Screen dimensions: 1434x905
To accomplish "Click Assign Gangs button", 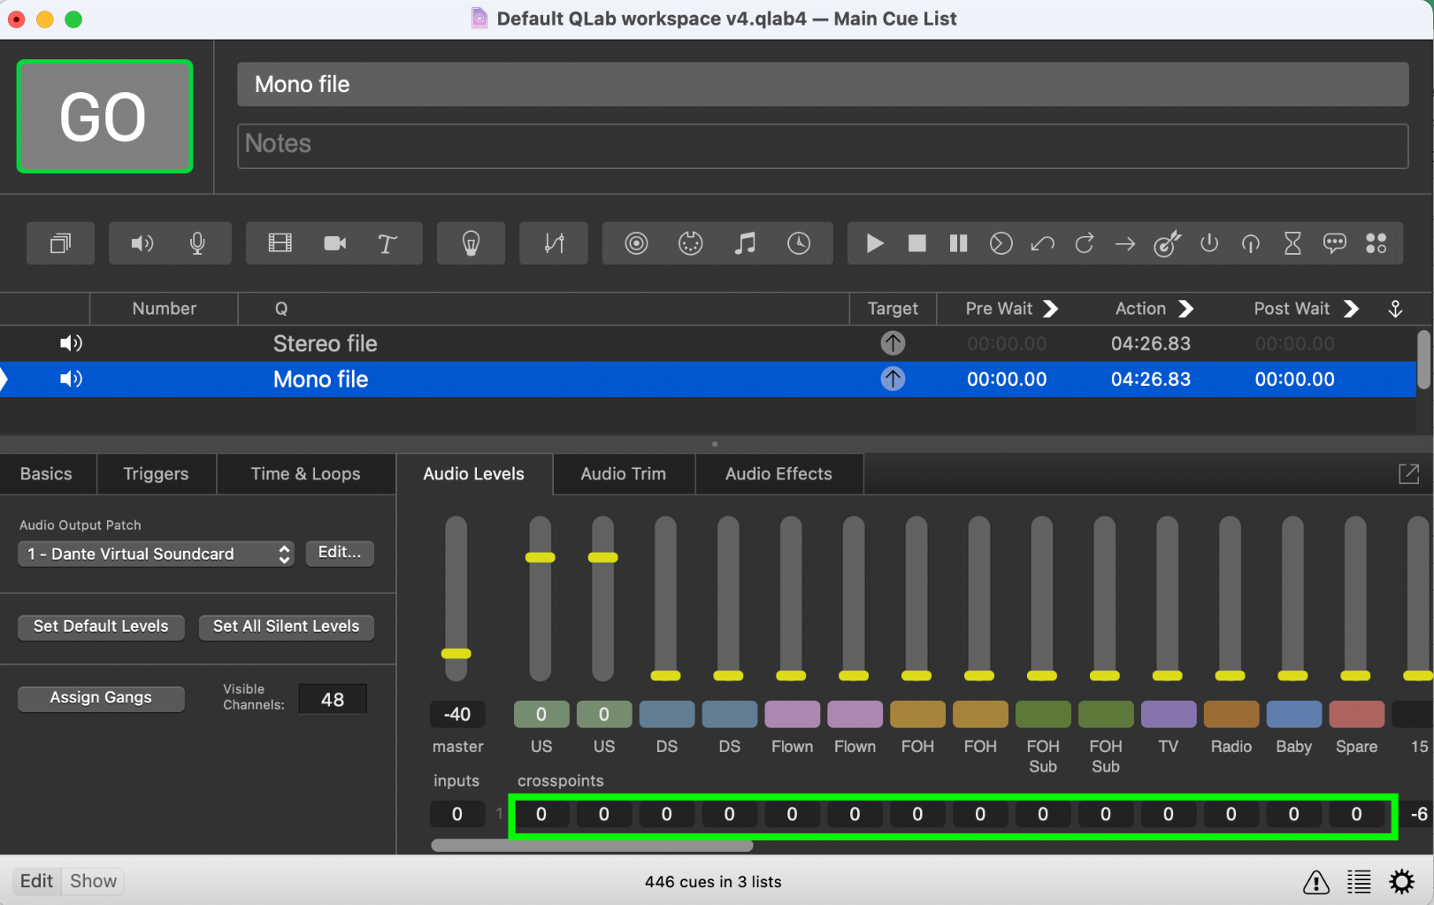I will point(101,698).
